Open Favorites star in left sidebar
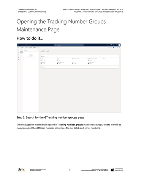 (19, 52)
